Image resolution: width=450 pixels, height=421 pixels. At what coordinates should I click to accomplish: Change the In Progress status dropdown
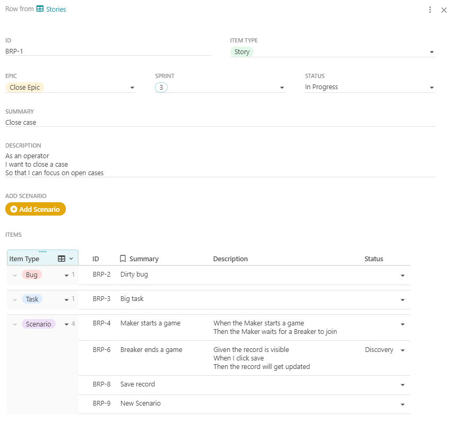tap(431, 88)
